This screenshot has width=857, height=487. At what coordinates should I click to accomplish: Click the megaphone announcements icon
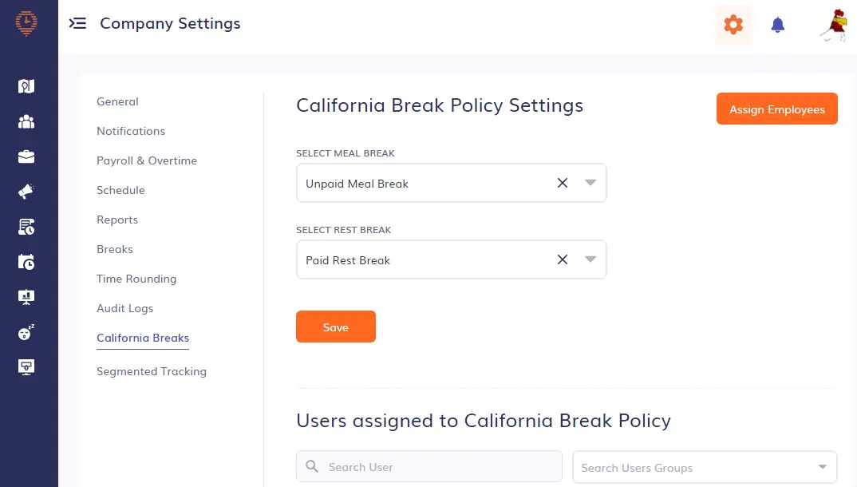point(26,191)
